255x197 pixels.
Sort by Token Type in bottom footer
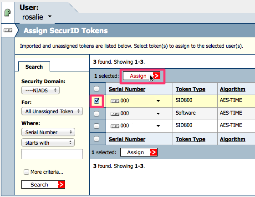click(190, 139)
